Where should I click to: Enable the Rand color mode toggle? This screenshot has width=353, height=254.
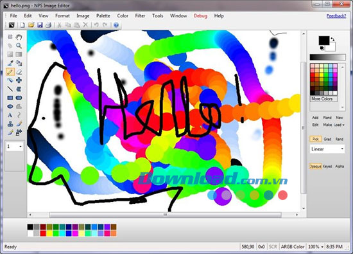[340, 139]
